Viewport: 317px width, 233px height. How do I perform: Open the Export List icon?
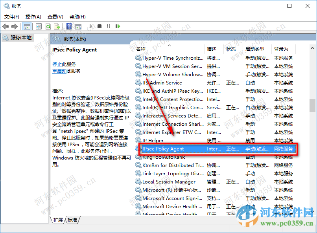click(x=57, y=26)
